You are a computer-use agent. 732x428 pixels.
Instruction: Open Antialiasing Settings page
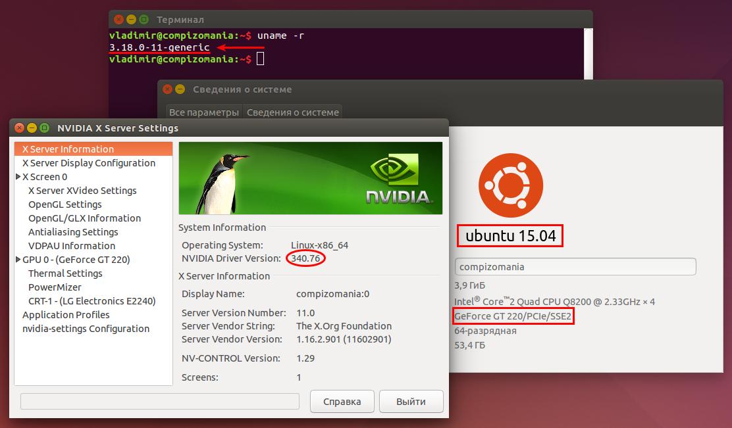[73, 232]
